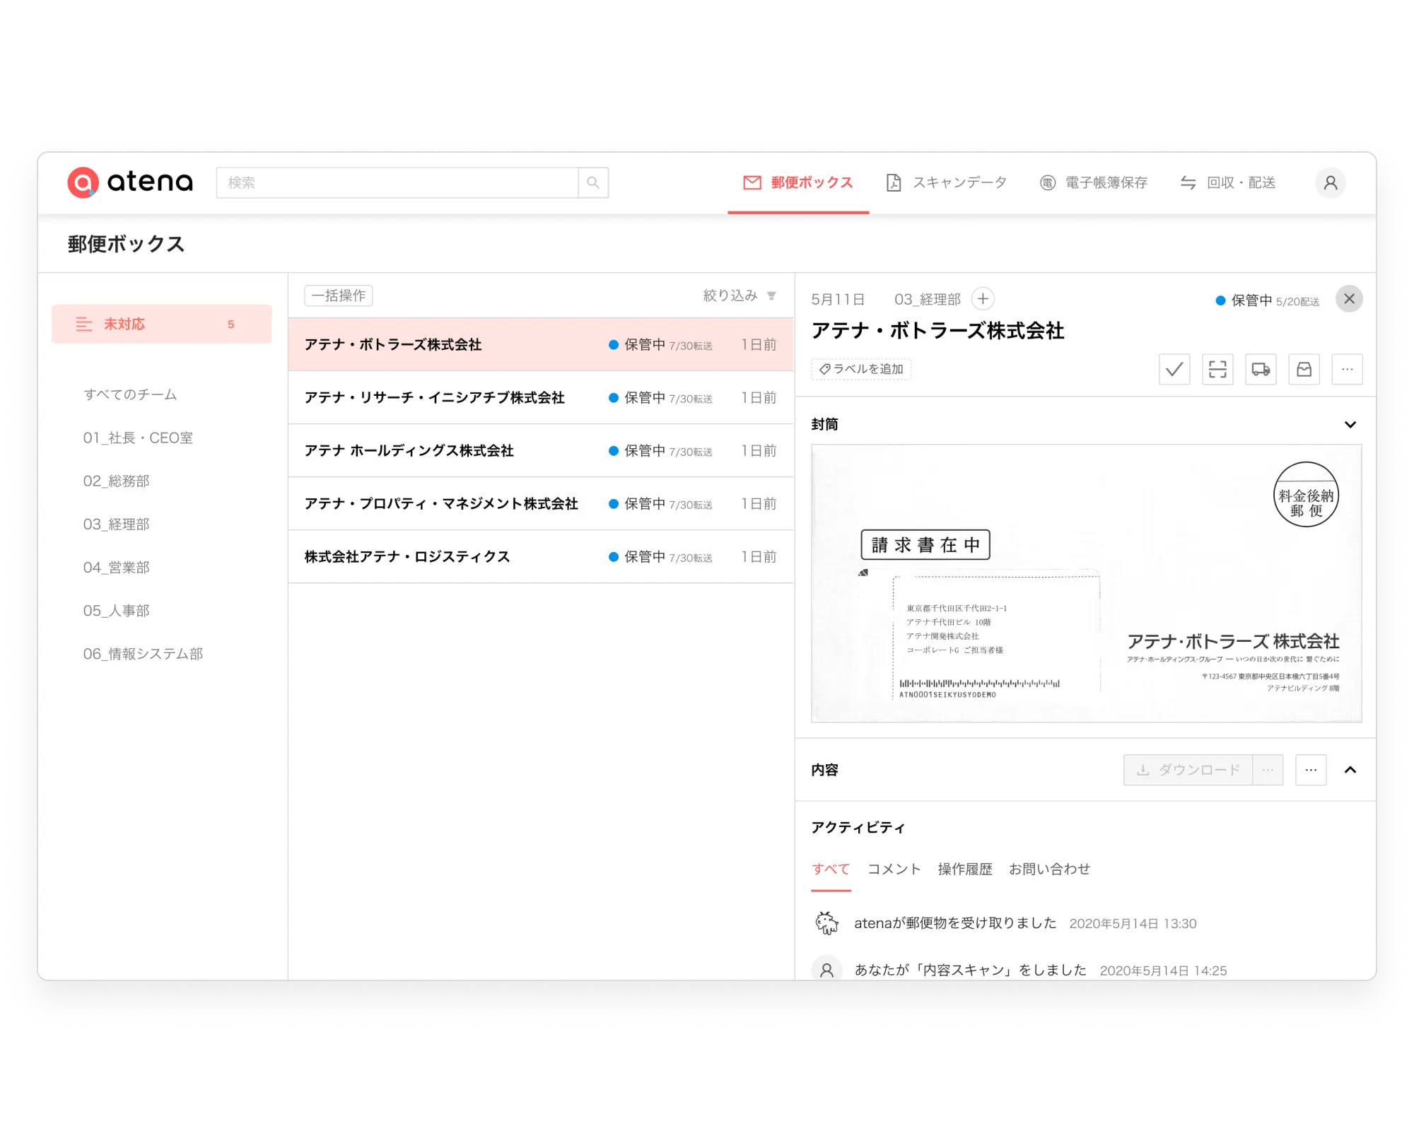
Task: Open the envelope scan image thumbnail
Action: coord(1086,583)
